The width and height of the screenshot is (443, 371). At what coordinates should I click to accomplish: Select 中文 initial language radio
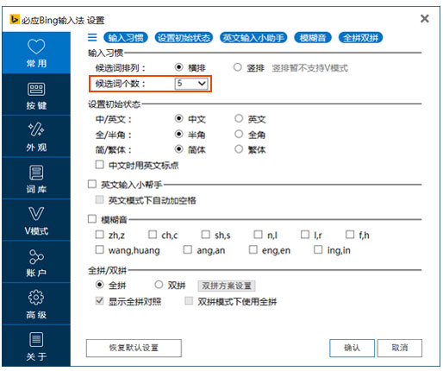click(x=179, y=118)
